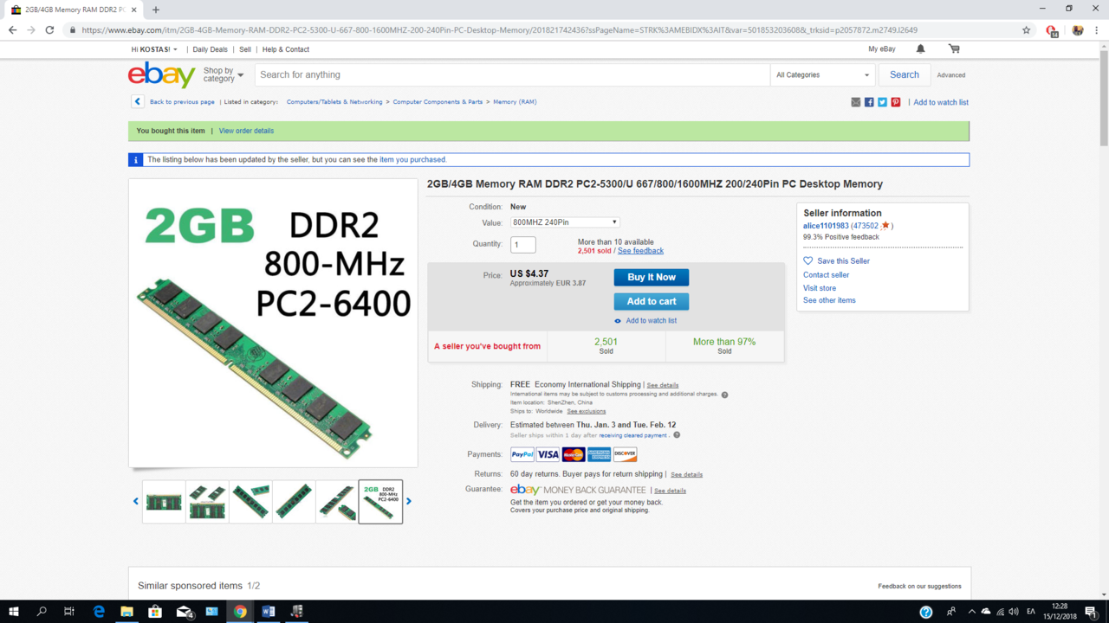Viewport: 1109px width, 623px height.
Task: Click See exclusions shipping link
Action: [x=587, y=412]
